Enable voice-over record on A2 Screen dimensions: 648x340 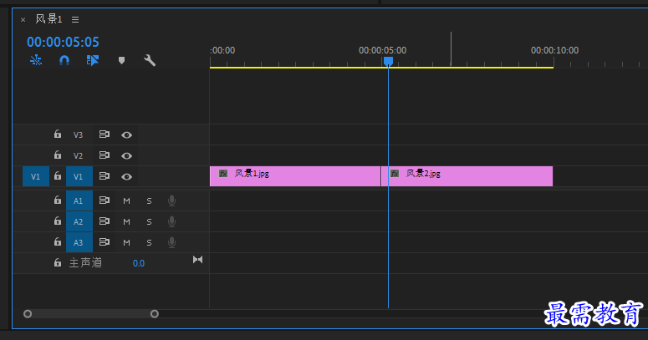pyautogui.click(x=172, y=221)
